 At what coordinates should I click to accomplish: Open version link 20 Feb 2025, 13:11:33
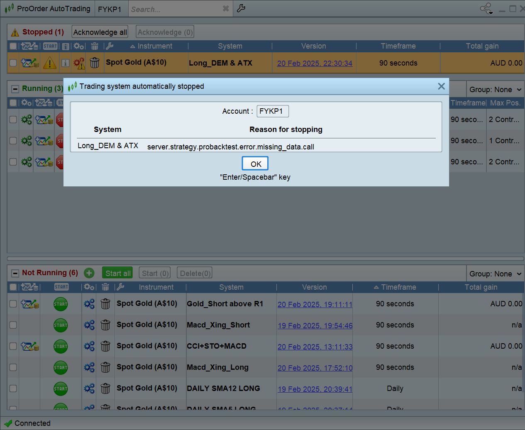pos(315,347)
